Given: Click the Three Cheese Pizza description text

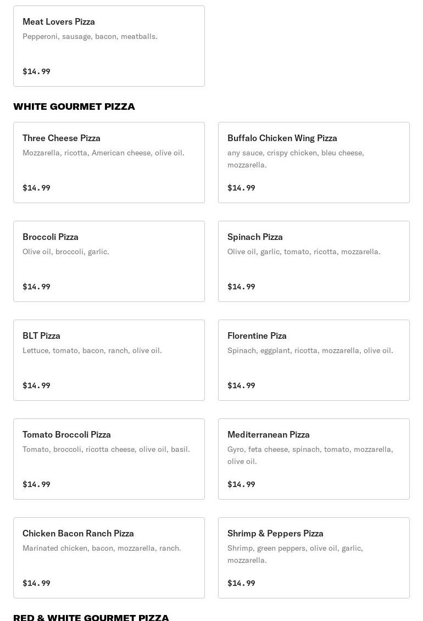Looking at the screenshot, I should coord(103,153).
